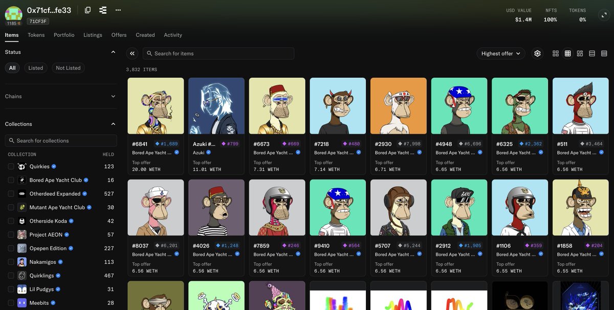The image size is (614, 310).
Task: Check the Project AEON checkbox
Action: (x=11, y=235)
